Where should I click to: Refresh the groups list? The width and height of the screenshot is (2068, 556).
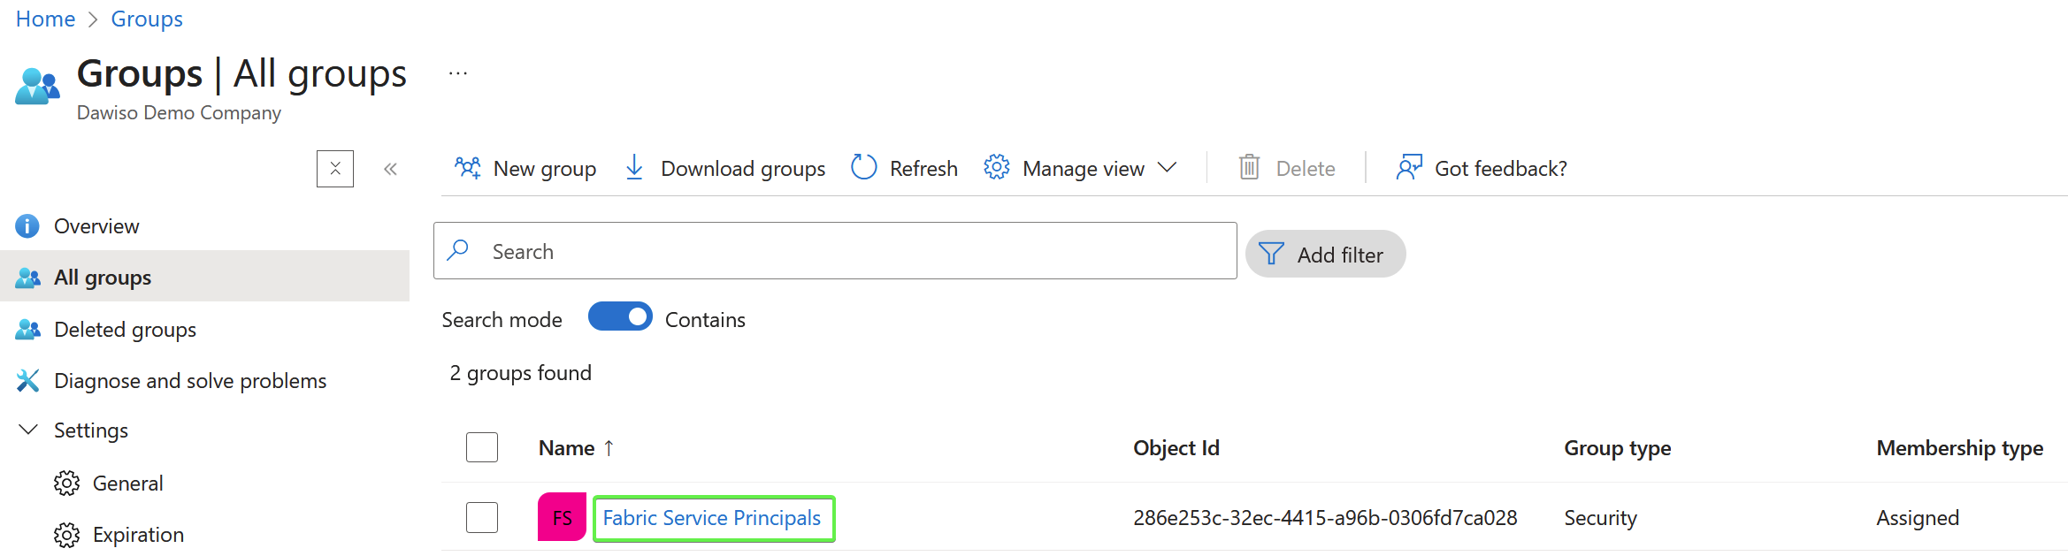pos(862,167)
